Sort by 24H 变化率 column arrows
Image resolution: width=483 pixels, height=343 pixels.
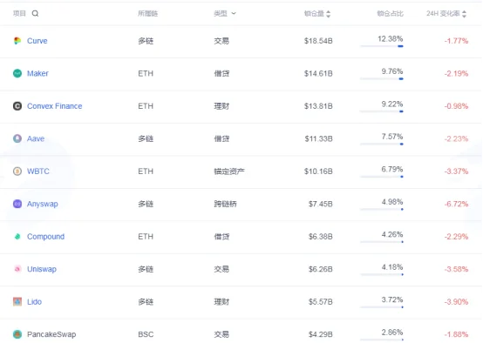(464, 14)
